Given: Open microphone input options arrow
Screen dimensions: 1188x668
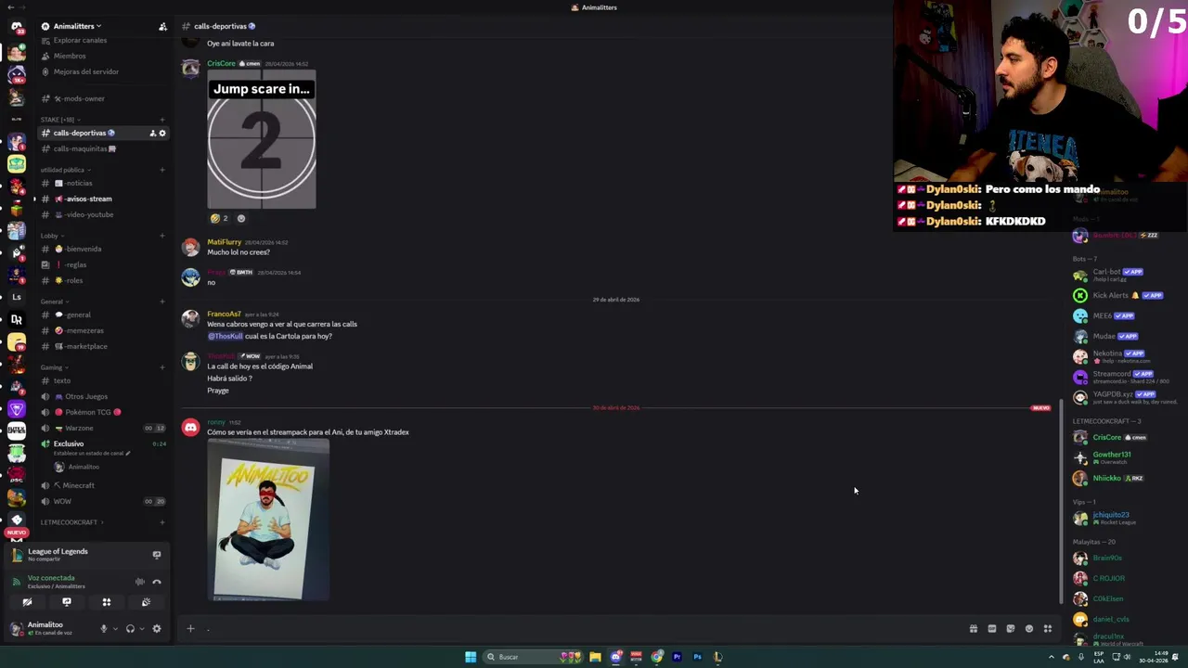Looking at the screenshot, I should 115,628.
